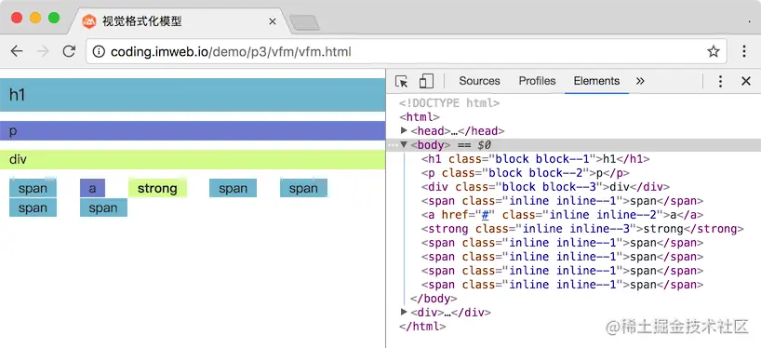The image size is (761, 348).
Task: Show more DevTools tabs chevron
Action: pyautogui.click(x=640, y=81)
